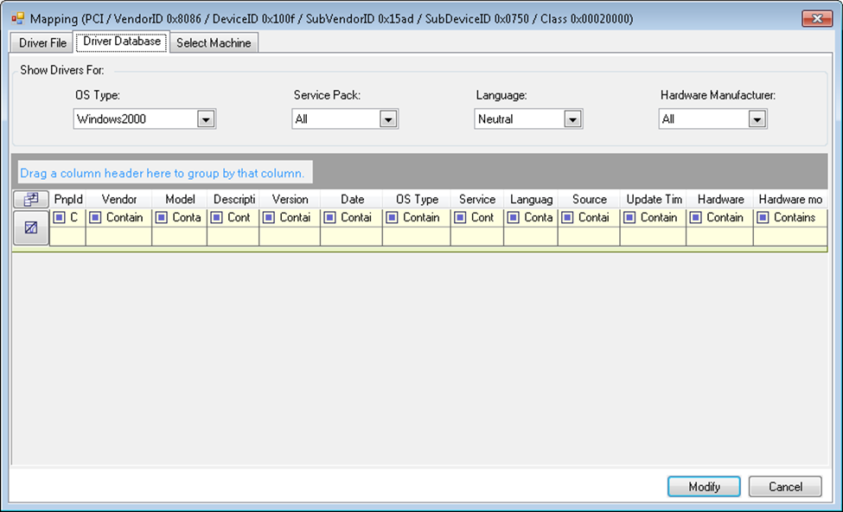
Task: Click the clear filter icon button
Action: click(30, 227)
